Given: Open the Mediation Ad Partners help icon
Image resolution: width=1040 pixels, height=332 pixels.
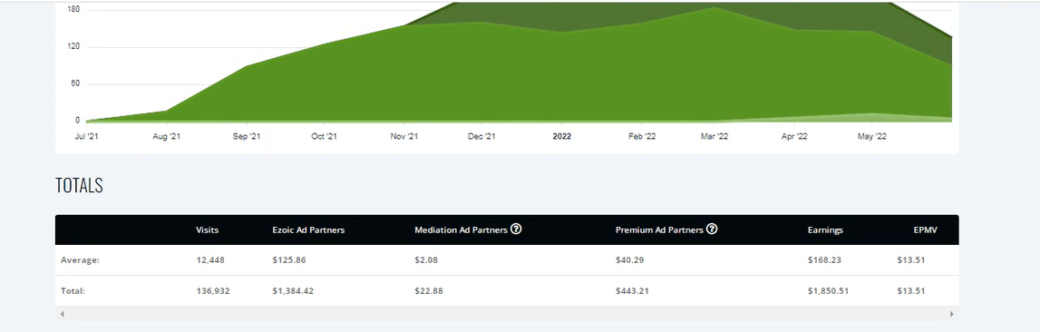Looking at the screenshot, I should coord(516,229).
